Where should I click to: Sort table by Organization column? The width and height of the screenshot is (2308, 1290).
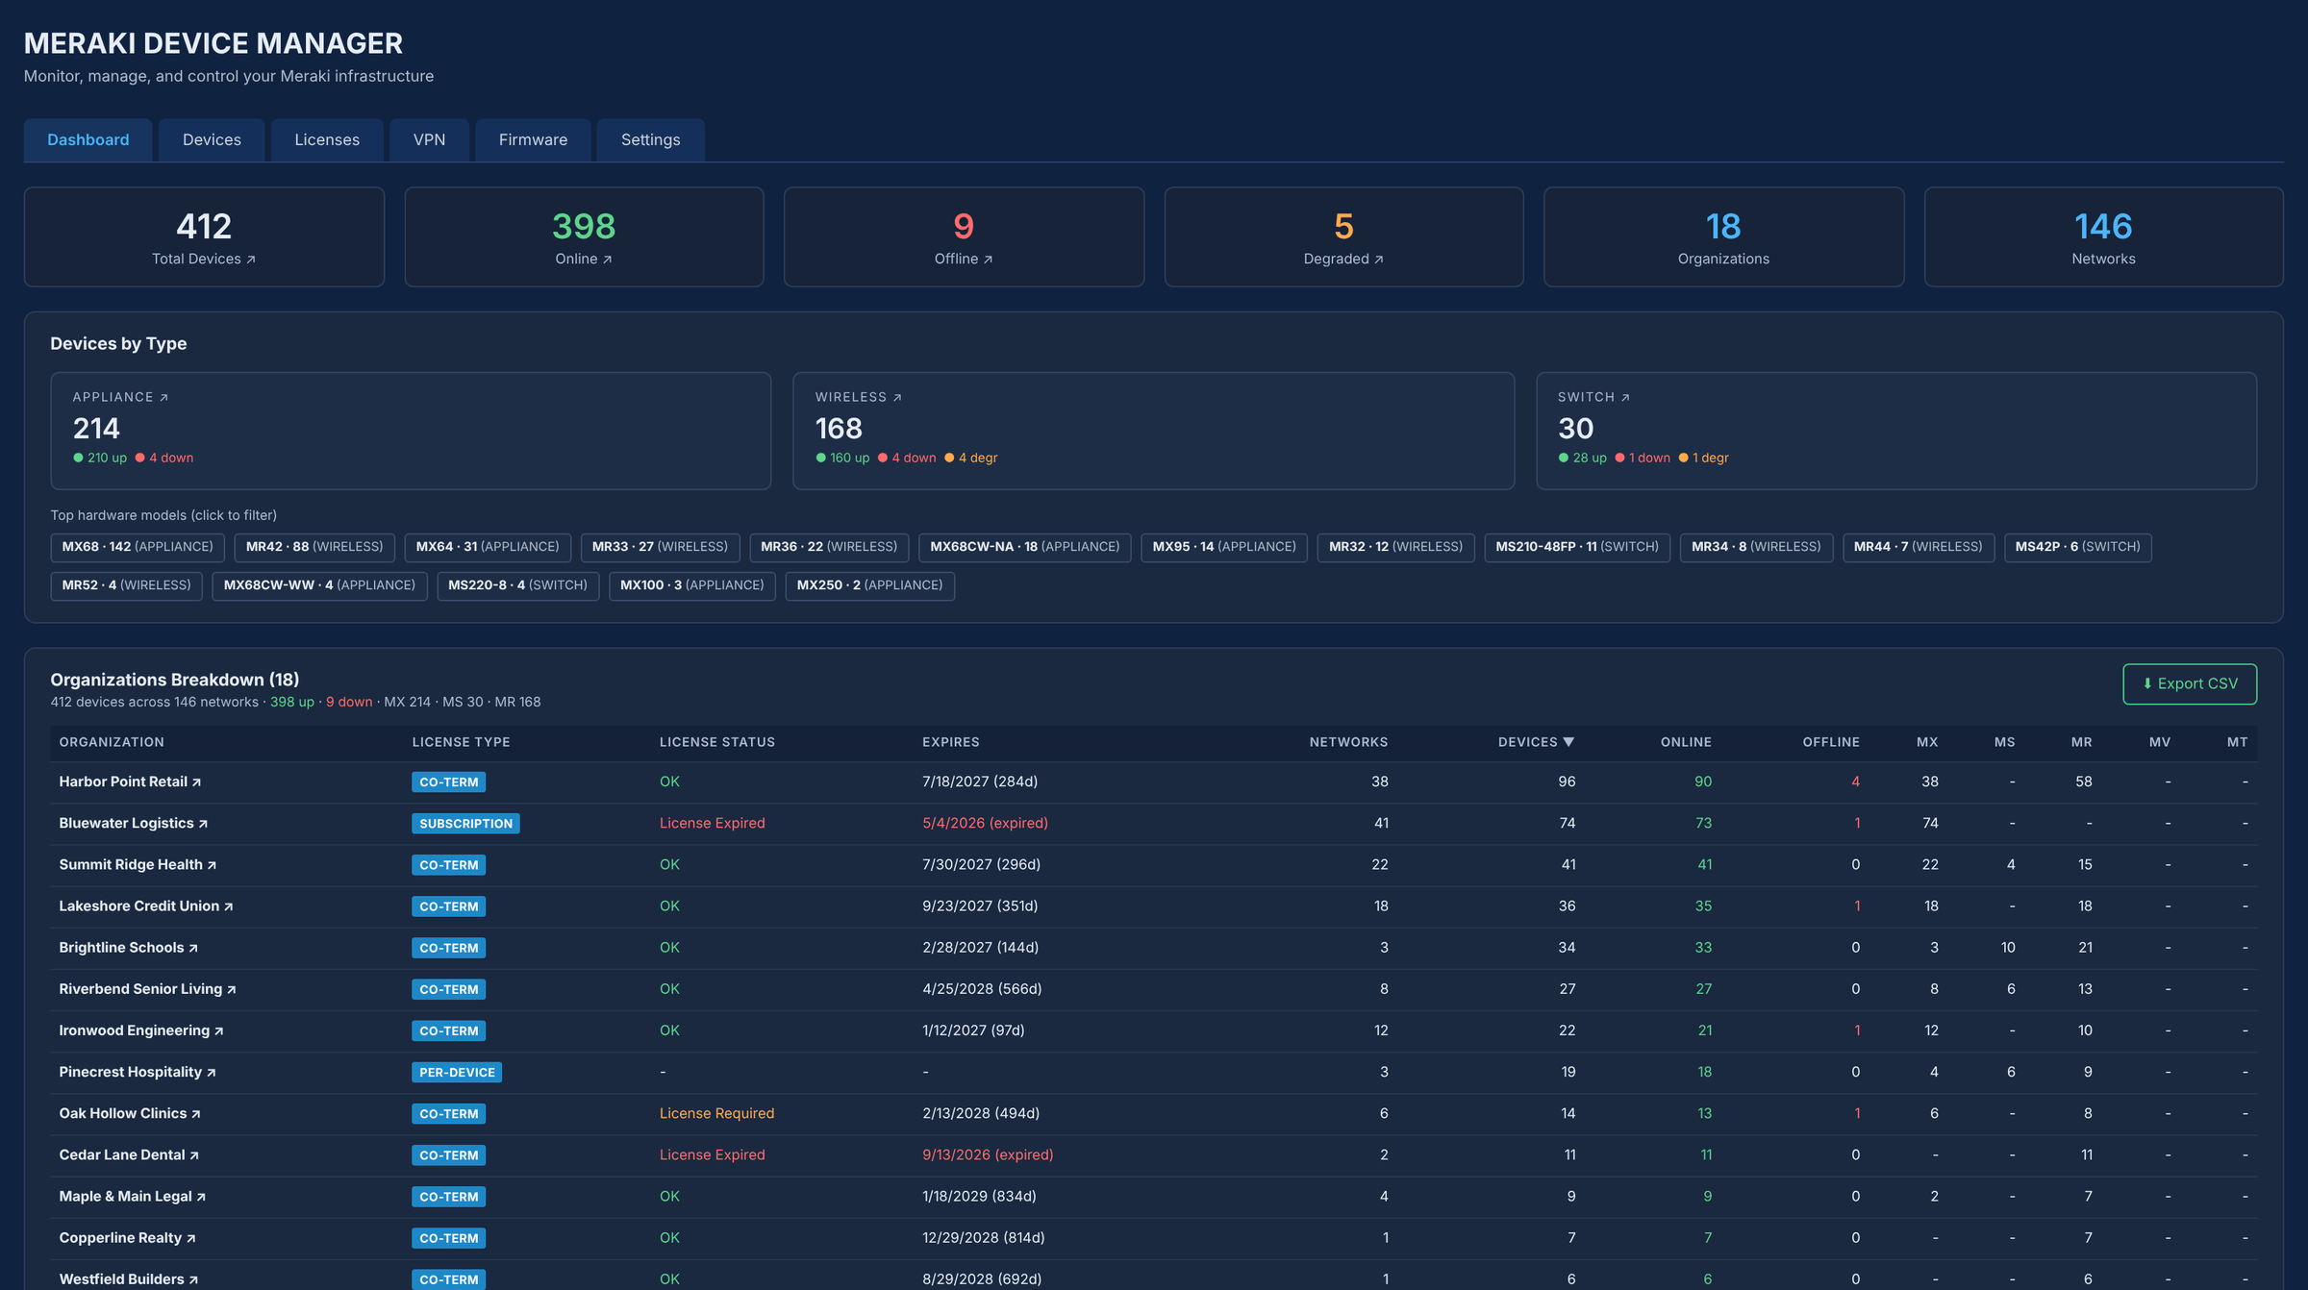[112, 742]
